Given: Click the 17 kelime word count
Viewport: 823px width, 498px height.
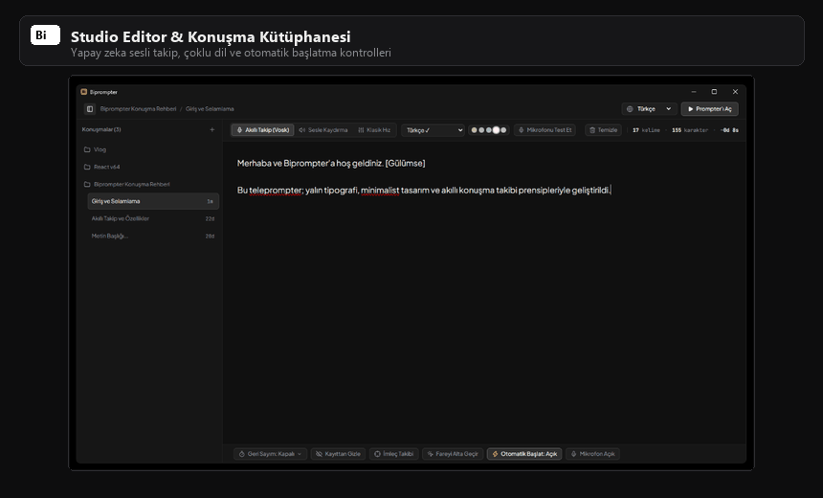Looking at the screenshot, I should (646, 130).
